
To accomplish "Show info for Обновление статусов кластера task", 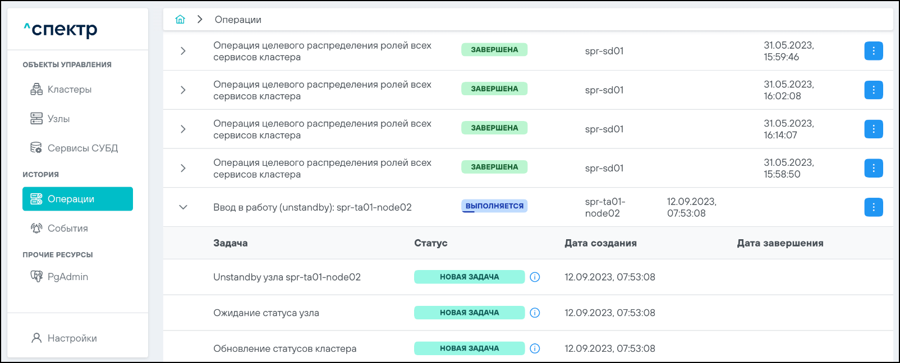I will tap(535, 348).
